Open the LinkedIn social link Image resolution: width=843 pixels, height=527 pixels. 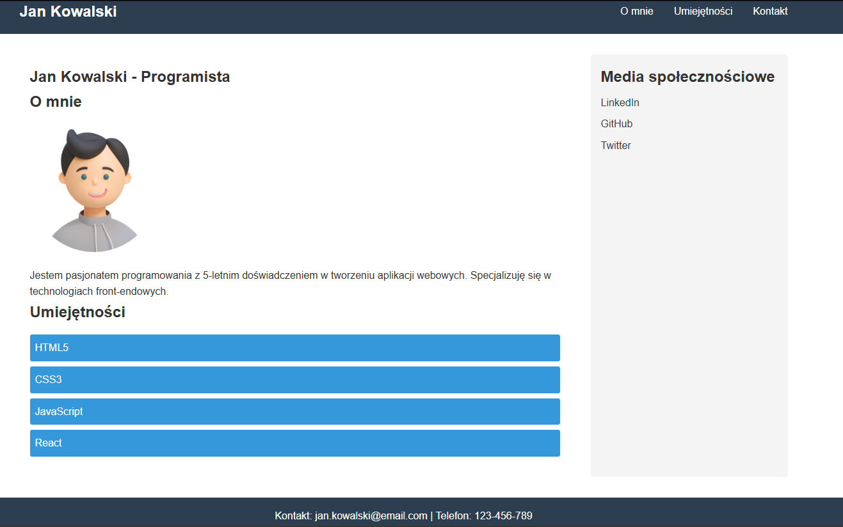[x=620, y=103]
